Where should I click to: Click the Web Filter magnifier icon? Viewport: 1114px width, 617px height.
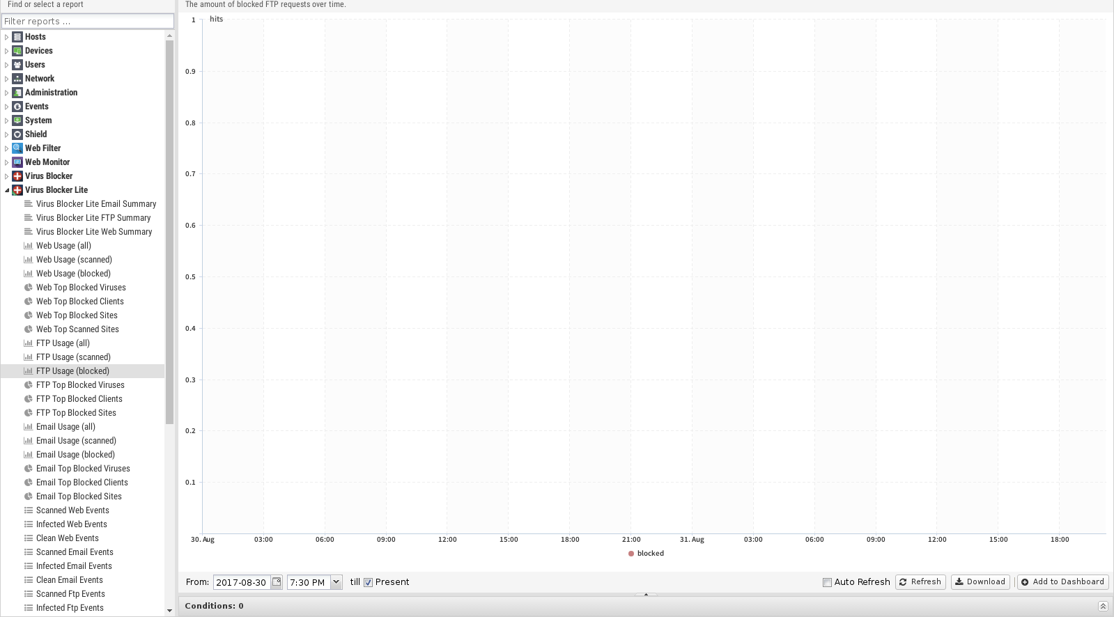click(x=17, y=148)
